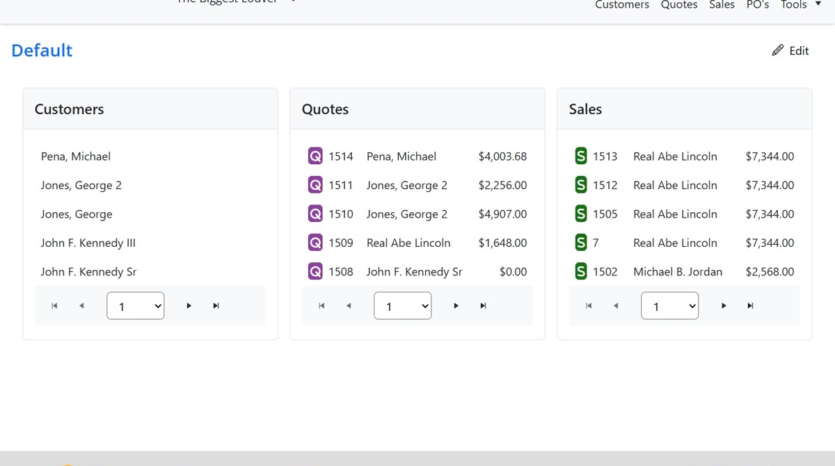
Task: Open the Sales page number dropdown
Action: (x=670, y=305)
